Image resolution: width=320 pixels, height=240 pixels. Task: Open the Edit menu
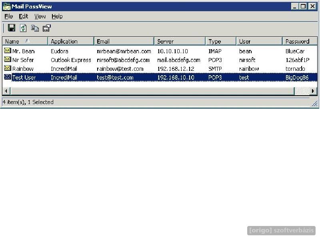(24, 16)
